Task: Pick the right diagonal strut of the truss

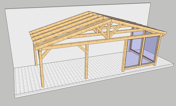Action: click(x=116, y=31)
